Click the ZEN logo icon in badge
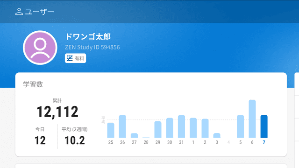299x168 pixels. pos(70,58)
